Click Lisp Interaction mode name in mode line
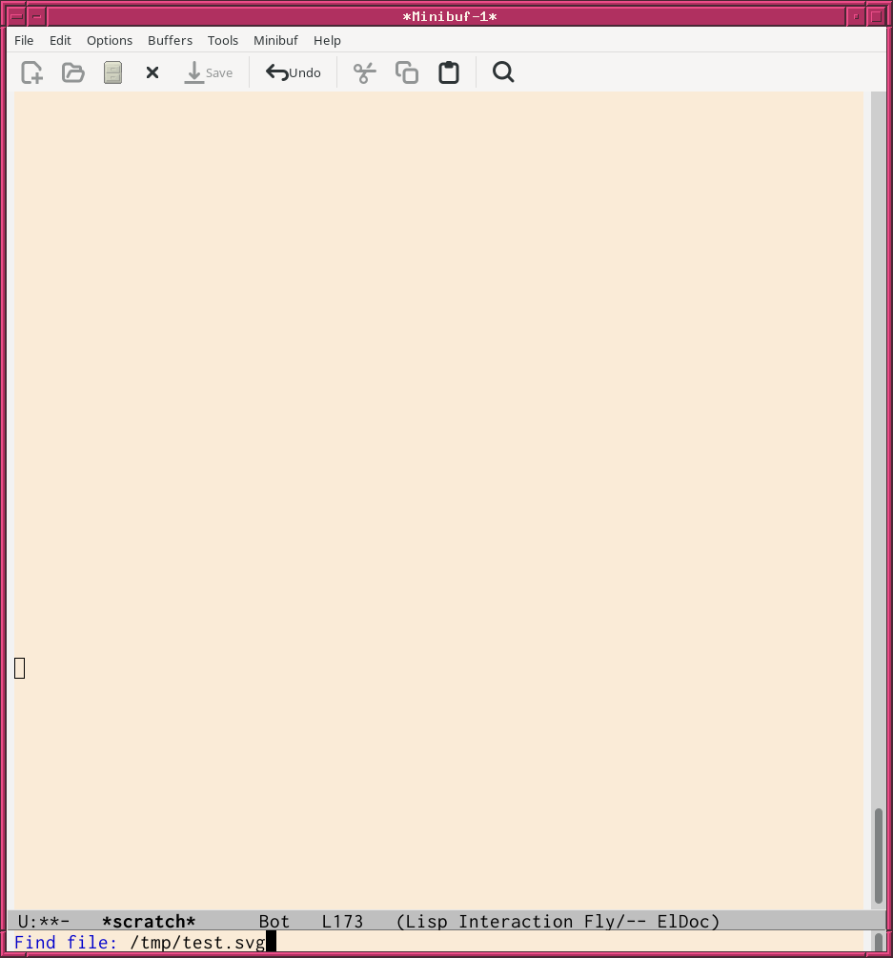The height and width of the screenshot is (958, 893). point(488,922)
